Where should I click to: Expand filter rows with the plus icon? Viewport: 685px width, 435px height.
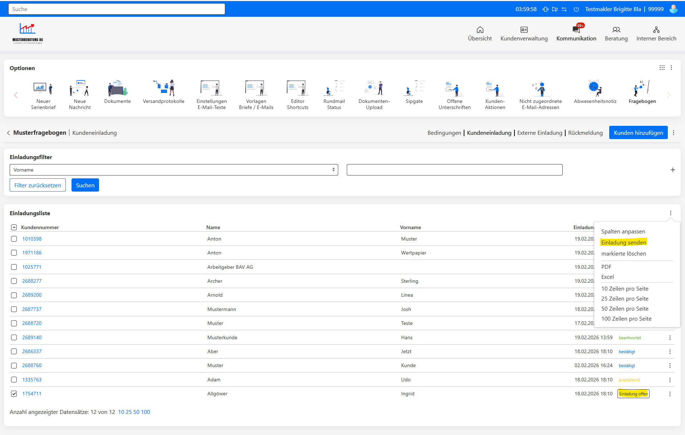672,170
